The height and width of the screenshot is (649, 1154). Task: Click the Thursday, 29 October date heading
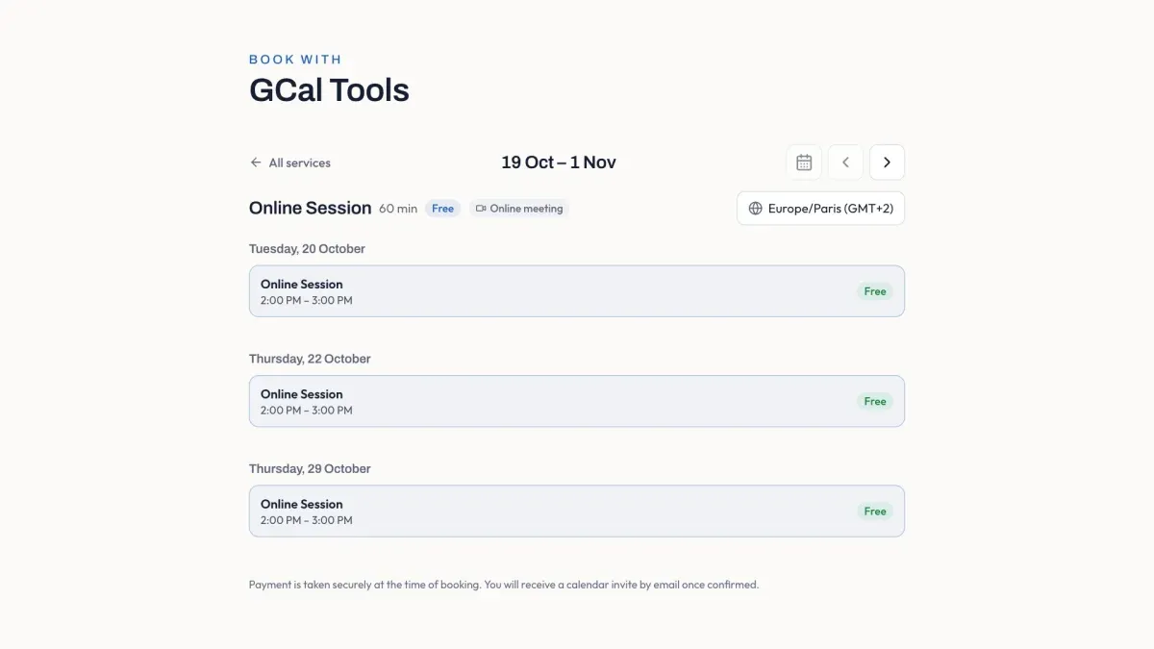(310, 469)
